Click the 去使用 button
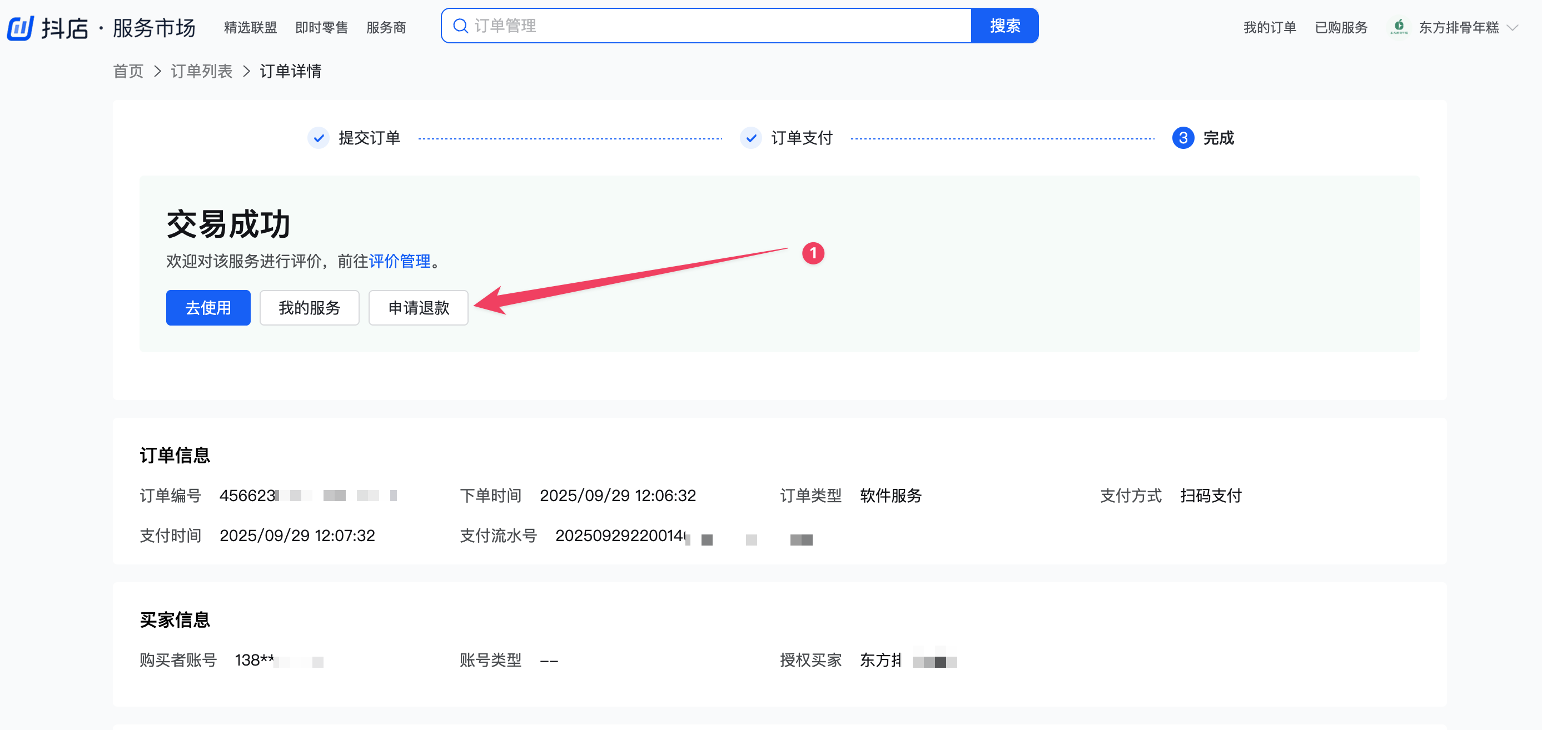The width and height of the screenshot is (1542, 730). (208, 308)
